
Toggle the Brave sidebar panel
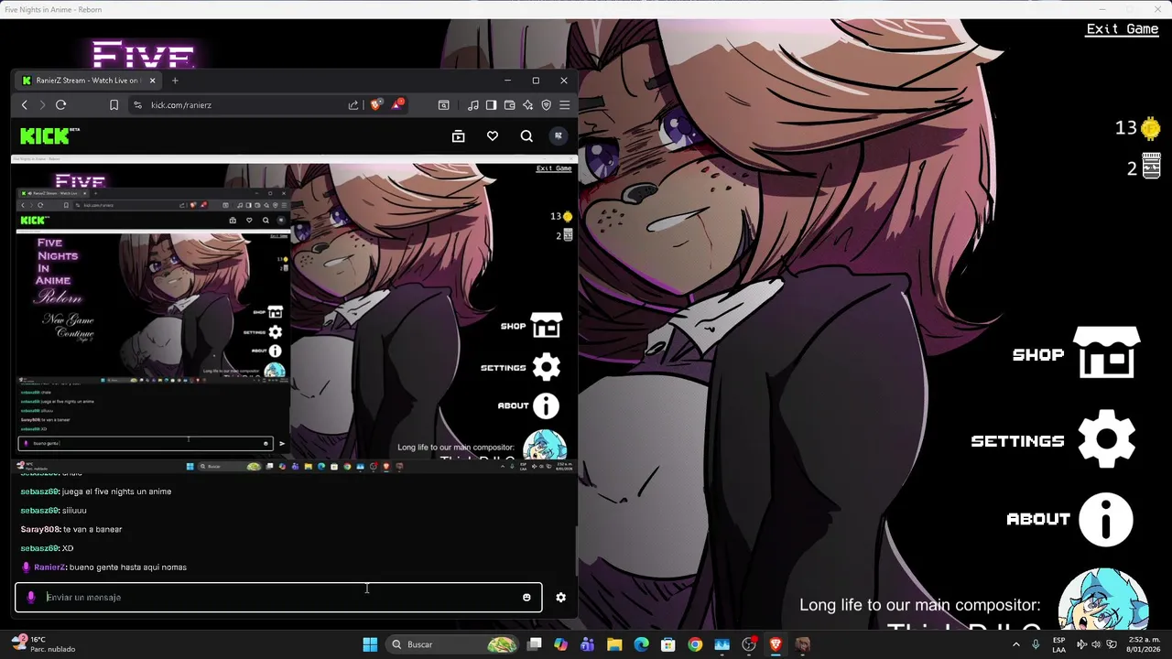point(491,105)
